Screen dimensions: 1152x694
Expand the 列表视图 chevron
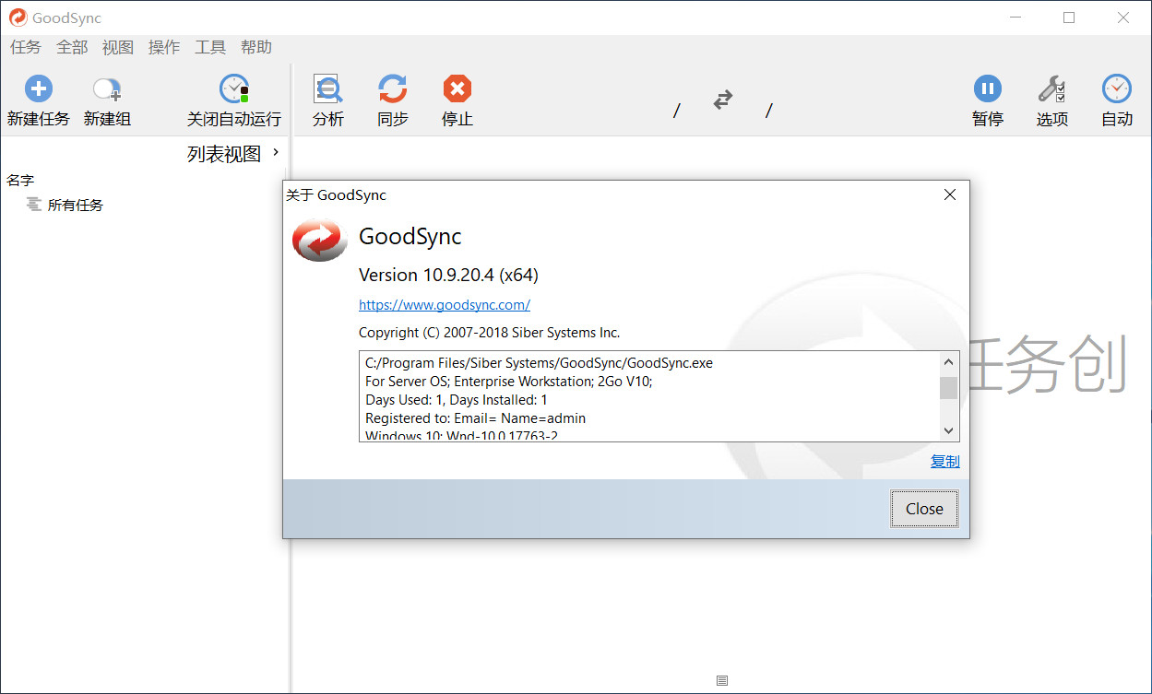pyautogui.click(x=276, y=153)
